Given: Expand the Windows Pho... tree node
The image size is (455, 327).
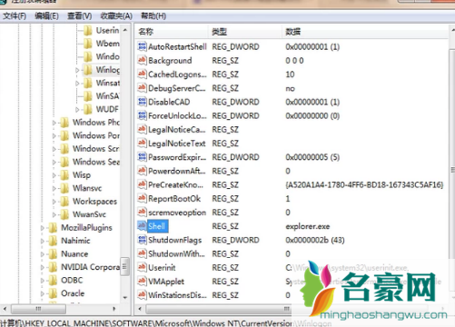Looking at the screenshot, I should 54,123.
